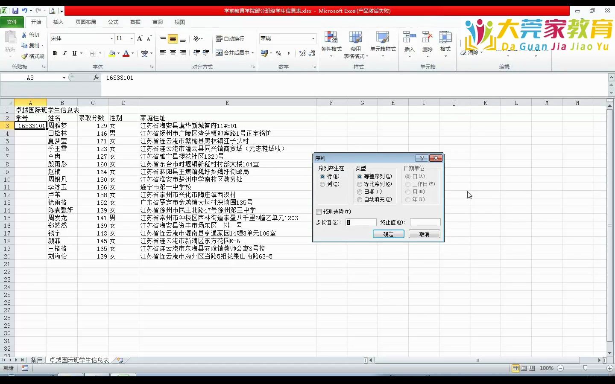This screenshot has height=384, width=615.
Task: Click the 确定 button in the series dialog
Action: tap(388, 234)
